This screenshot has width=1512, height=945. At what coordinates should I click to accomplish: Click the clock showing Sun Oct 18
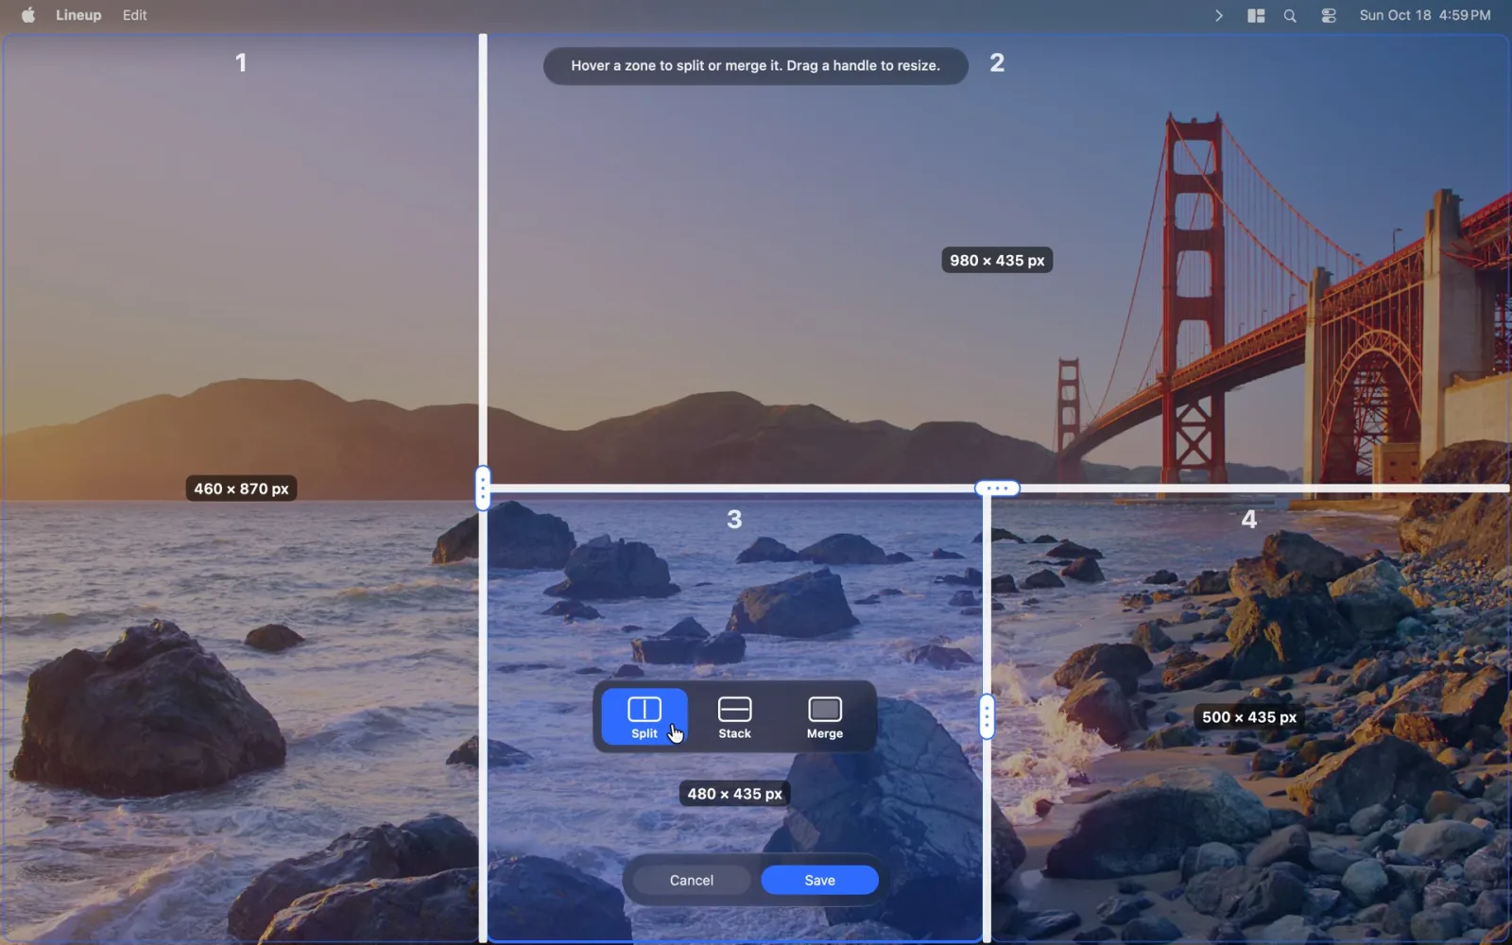coord(1425,15)
